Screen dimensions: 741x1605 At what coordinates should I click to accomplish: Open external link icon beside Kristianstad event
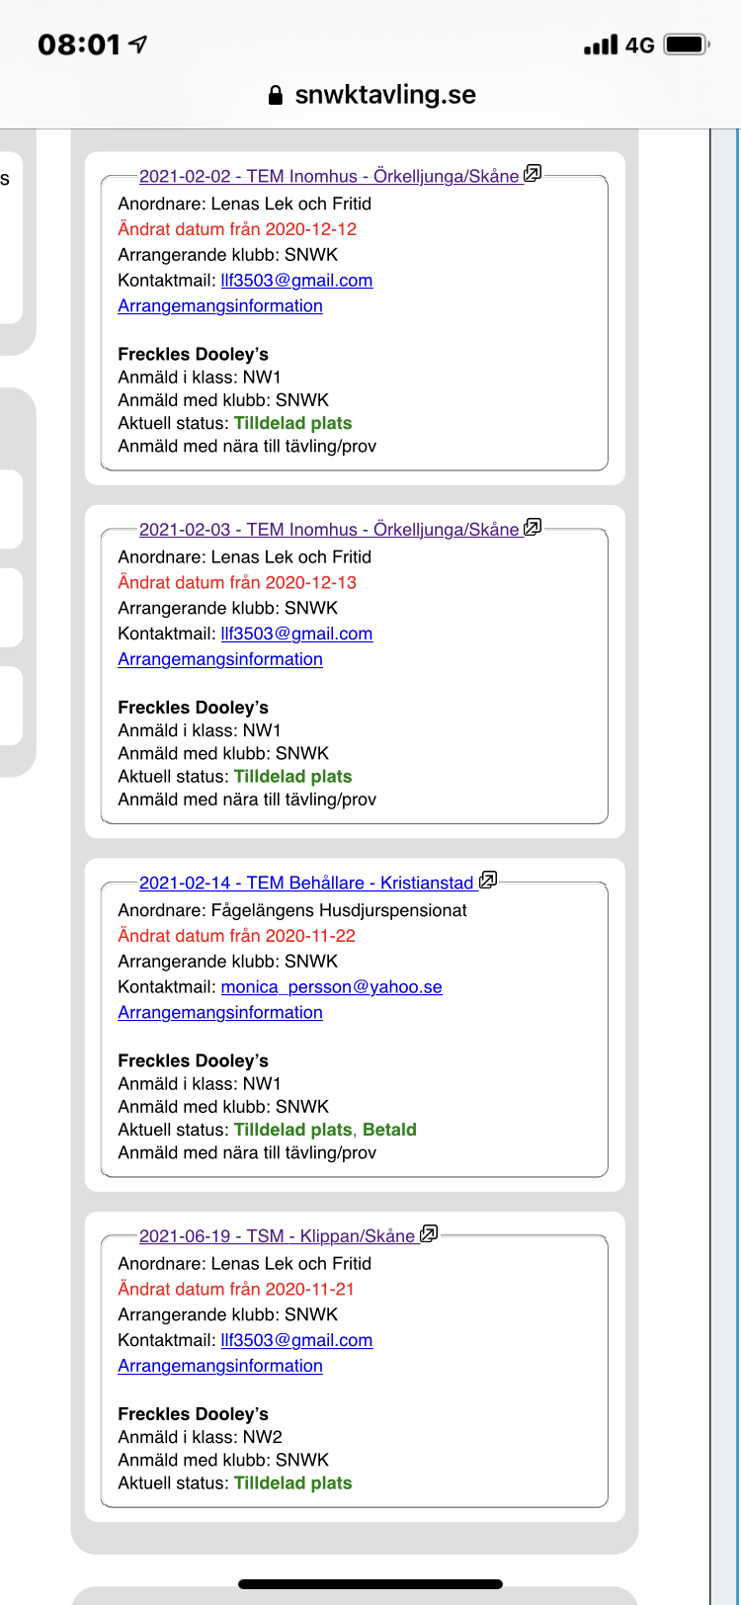(x=488, y=881)
